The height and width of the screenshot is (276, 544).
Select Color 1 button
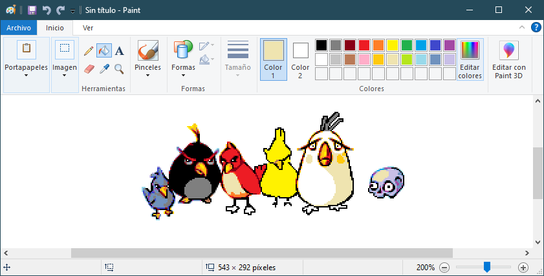tap(274, 59)
